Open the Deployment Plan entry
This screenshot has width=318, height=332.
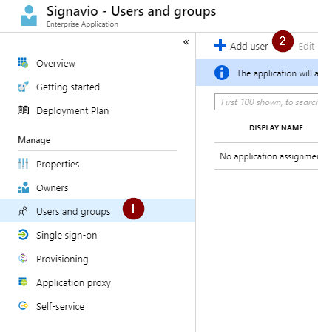(x=72, y=111)
